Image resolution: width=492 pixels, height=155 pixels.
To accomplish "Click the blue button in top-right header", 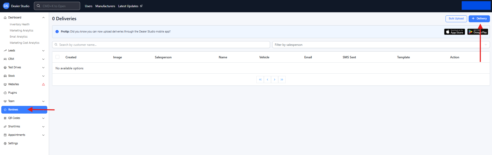I will (476, 5).
